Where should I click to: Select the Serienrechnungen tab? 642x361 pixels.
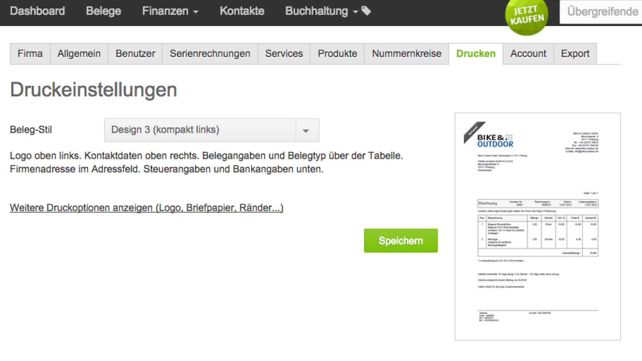pyautogui.click(x=209, y=53)
